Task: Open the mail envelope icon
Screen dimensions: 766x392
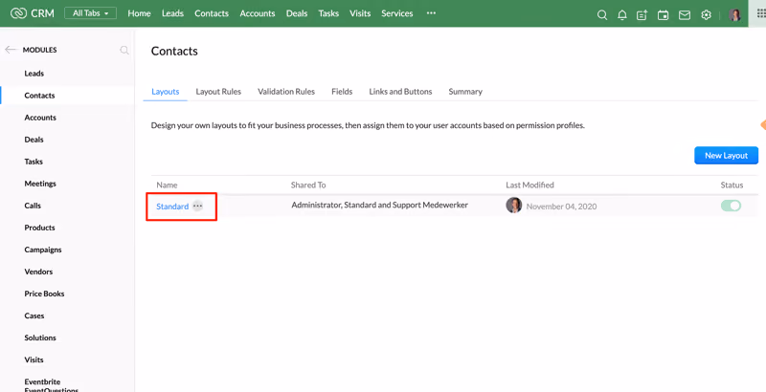Action: pos(685,15)
